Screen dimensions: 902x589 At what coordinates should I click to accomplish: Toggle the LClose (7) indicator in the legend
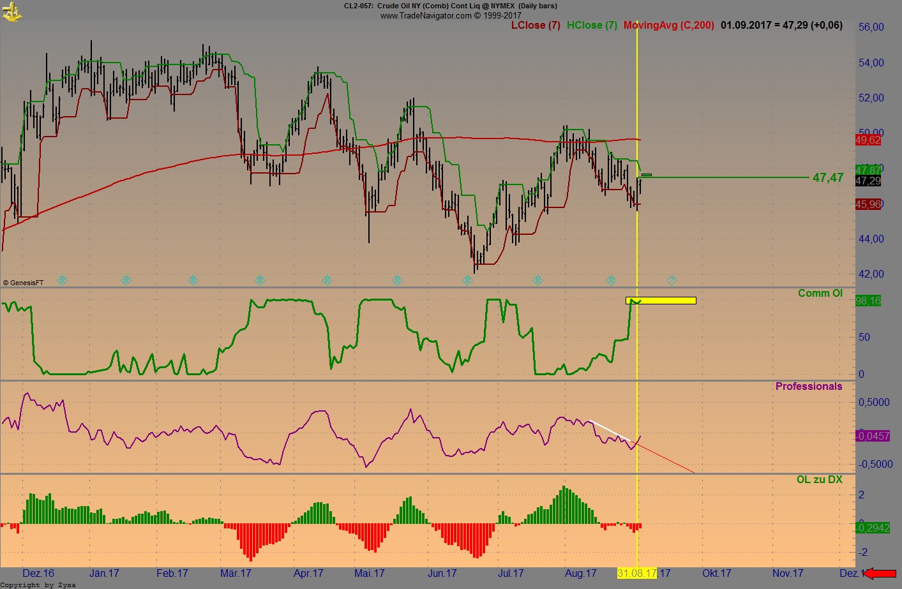(x=536, y=26)
